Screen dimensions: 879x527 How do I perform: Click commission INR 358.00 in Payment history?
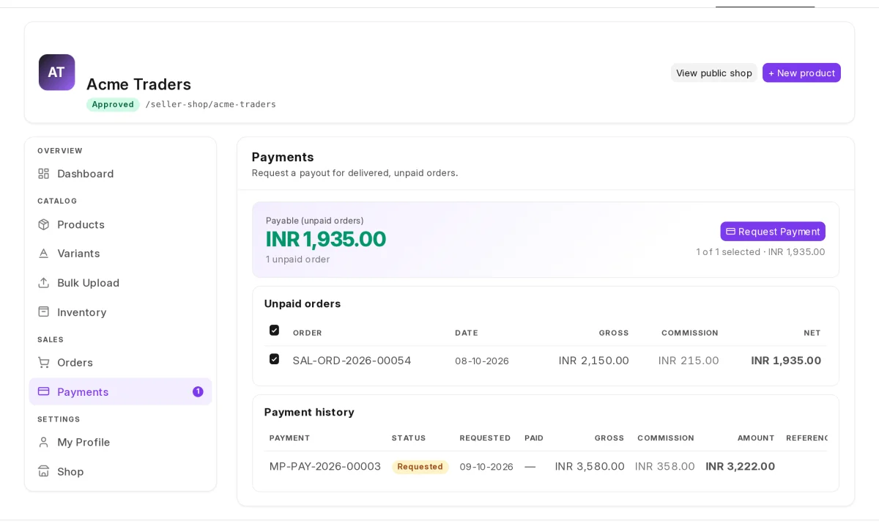click(x=665, y=466)
